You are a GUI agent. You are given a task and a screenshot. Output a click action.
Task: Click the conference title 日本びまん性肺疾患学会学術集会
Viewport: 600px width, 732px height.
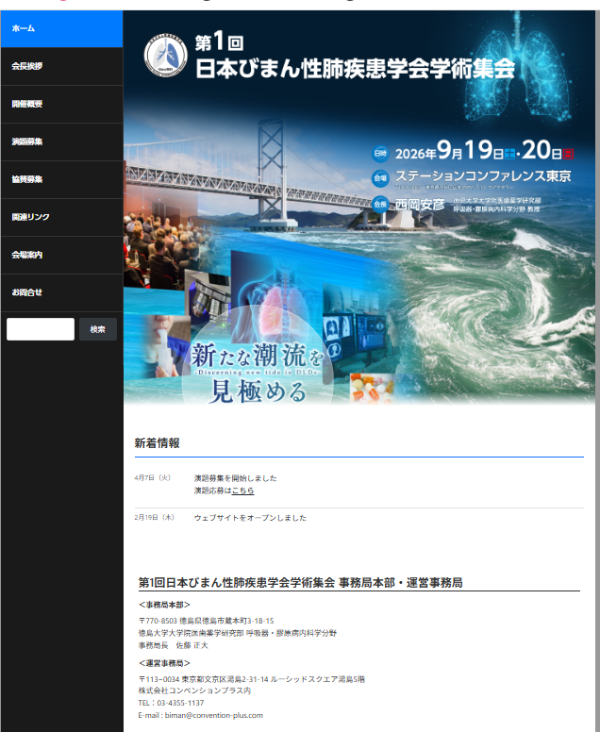[x=355, y=69]
